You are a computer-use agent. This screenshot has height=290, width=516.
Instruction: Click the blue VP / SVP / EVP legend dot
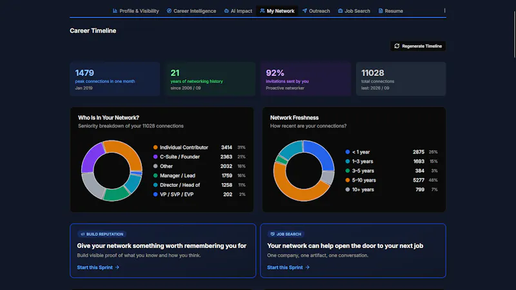point(155,195)
